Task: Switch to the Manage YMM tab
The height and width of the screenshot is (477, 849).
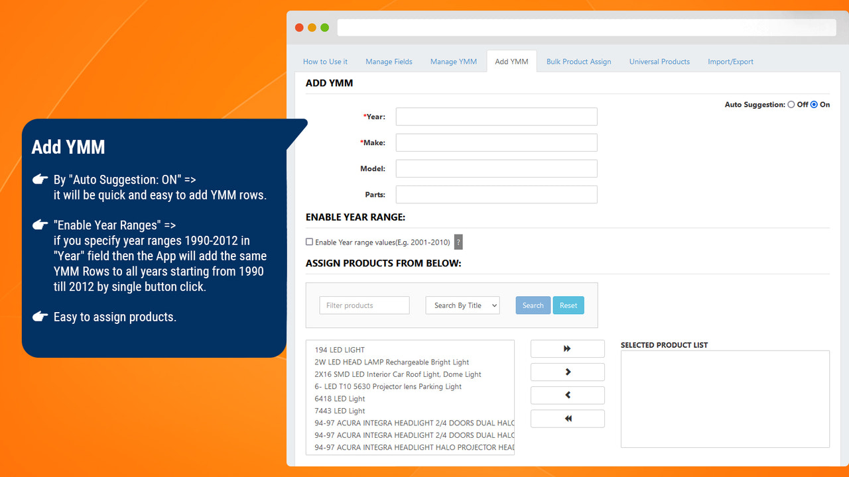Action: 453,61
